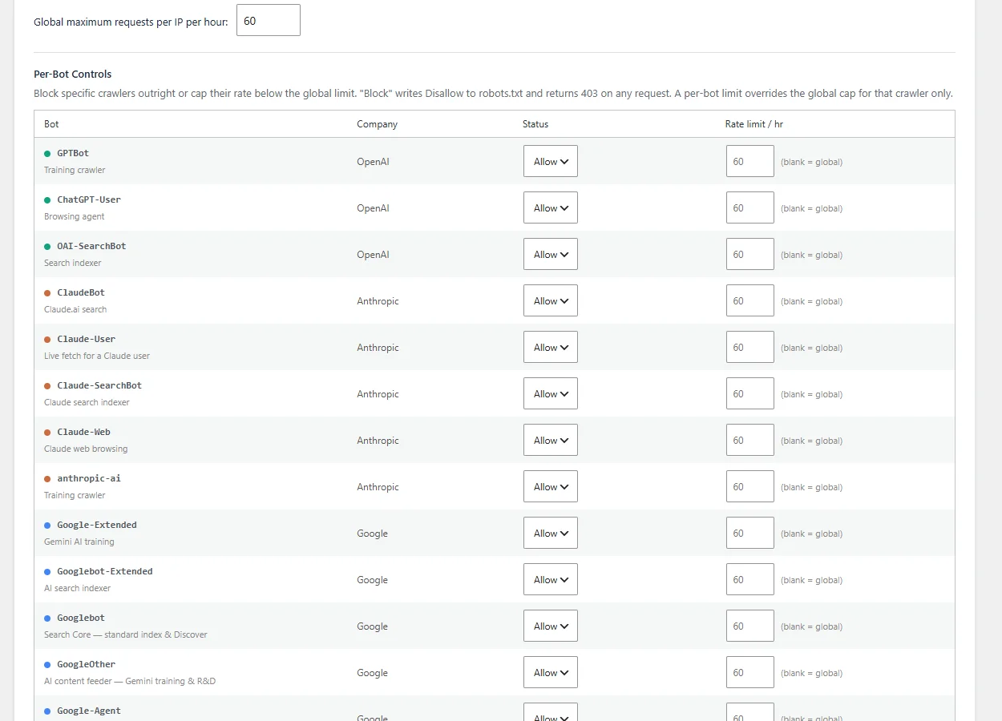Open the GPTBot status dropdown
1002x721 pixels.
[550, 161]
